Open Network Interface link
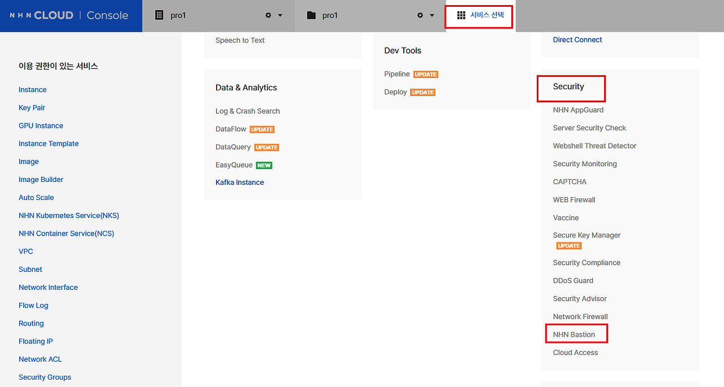The image size is (724, 387). [x=48, y=288]
